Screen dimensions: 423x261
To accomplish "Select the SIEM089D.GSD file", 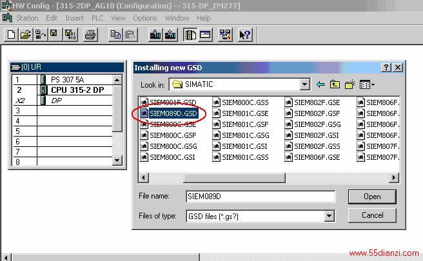I will click(x=169, y=113).
